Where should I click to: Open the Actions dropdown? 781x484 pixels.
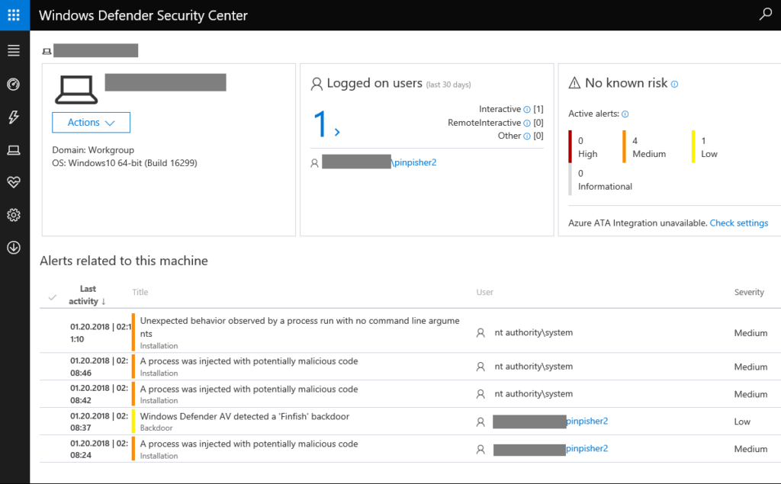point(91,122)
